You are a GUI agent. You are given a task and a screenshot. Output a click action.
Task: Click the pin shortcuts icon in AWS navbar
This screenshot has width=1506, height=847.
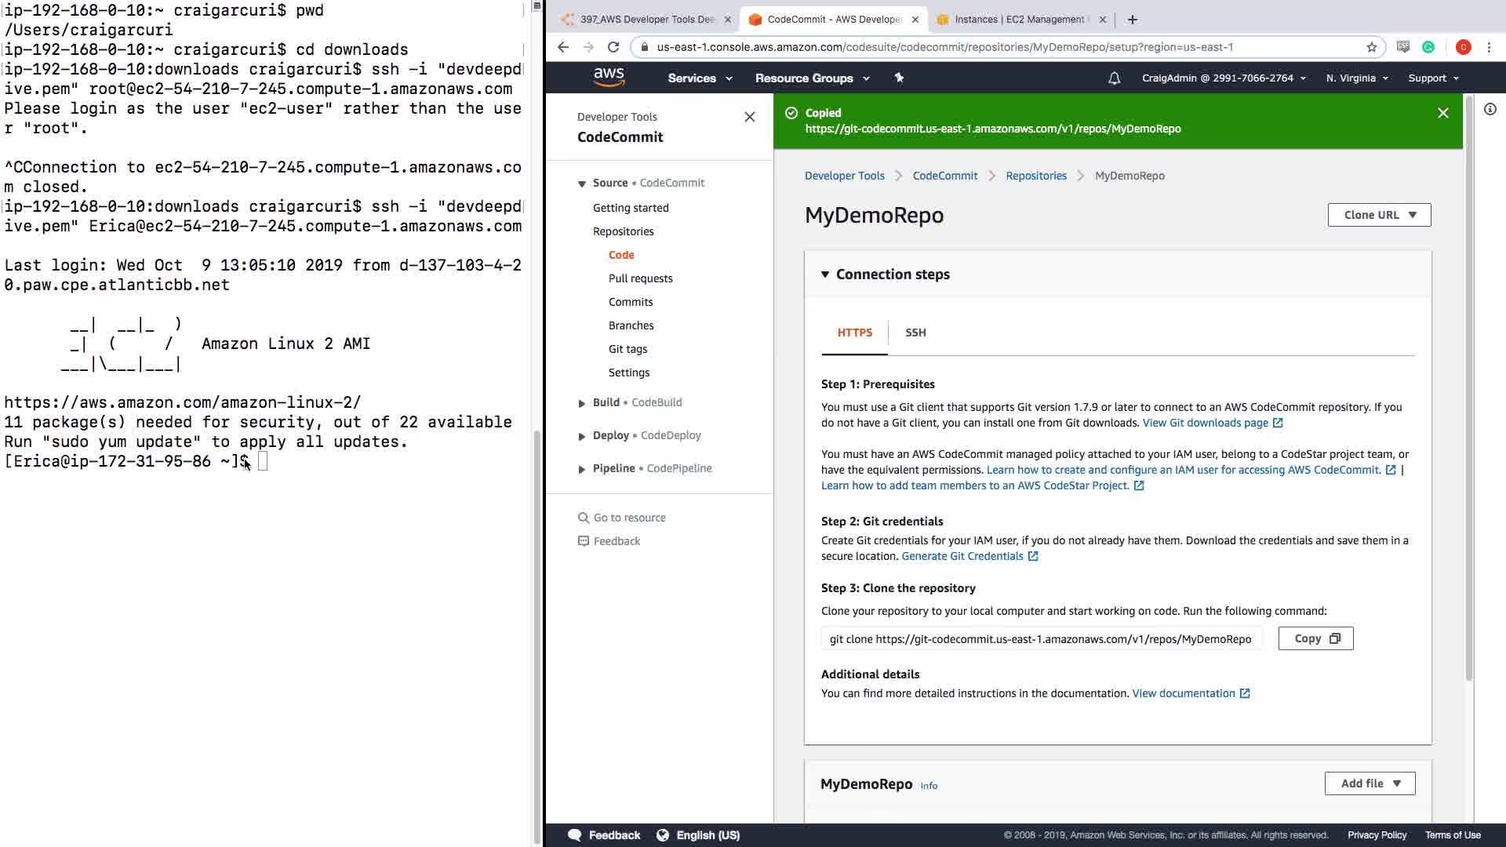click(899, 78)
